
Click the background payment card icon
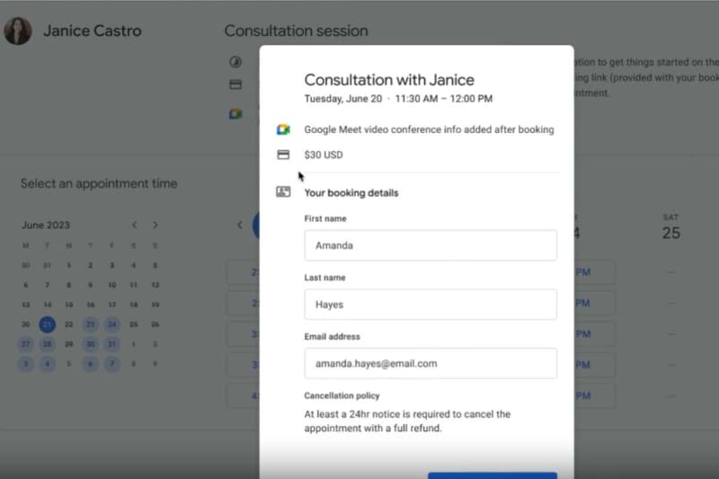click(x=235, y=84)
